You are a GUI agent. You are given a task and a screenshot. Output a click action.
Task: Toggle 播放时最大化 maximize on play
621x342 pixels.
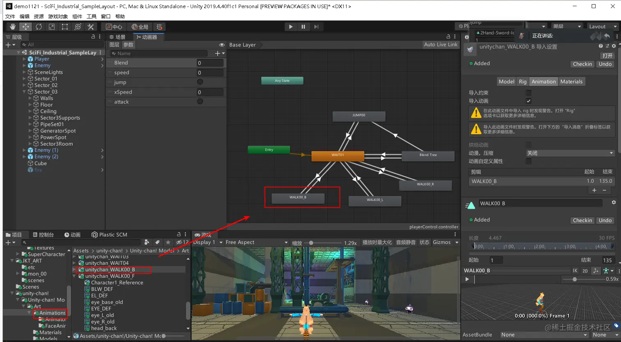377,242
